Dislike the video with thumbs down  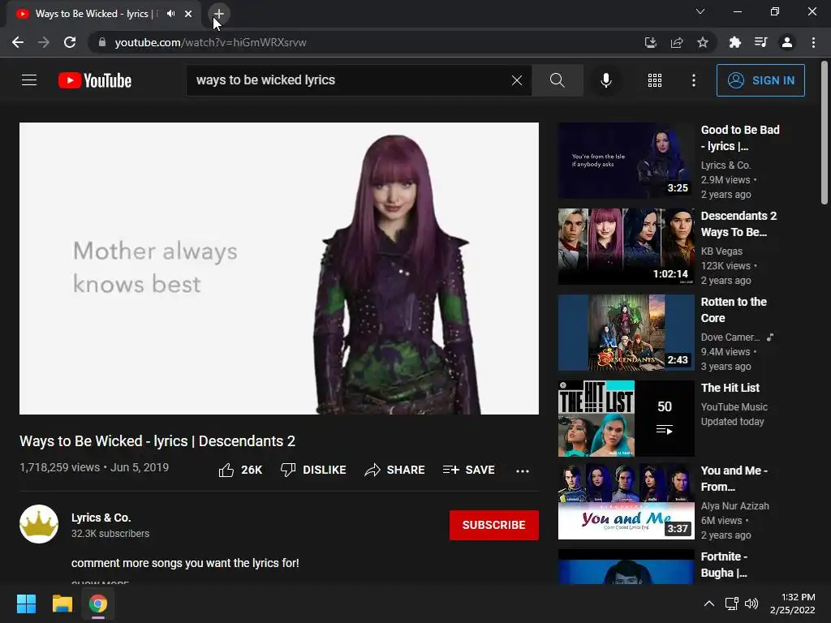[x=313, y=470]
